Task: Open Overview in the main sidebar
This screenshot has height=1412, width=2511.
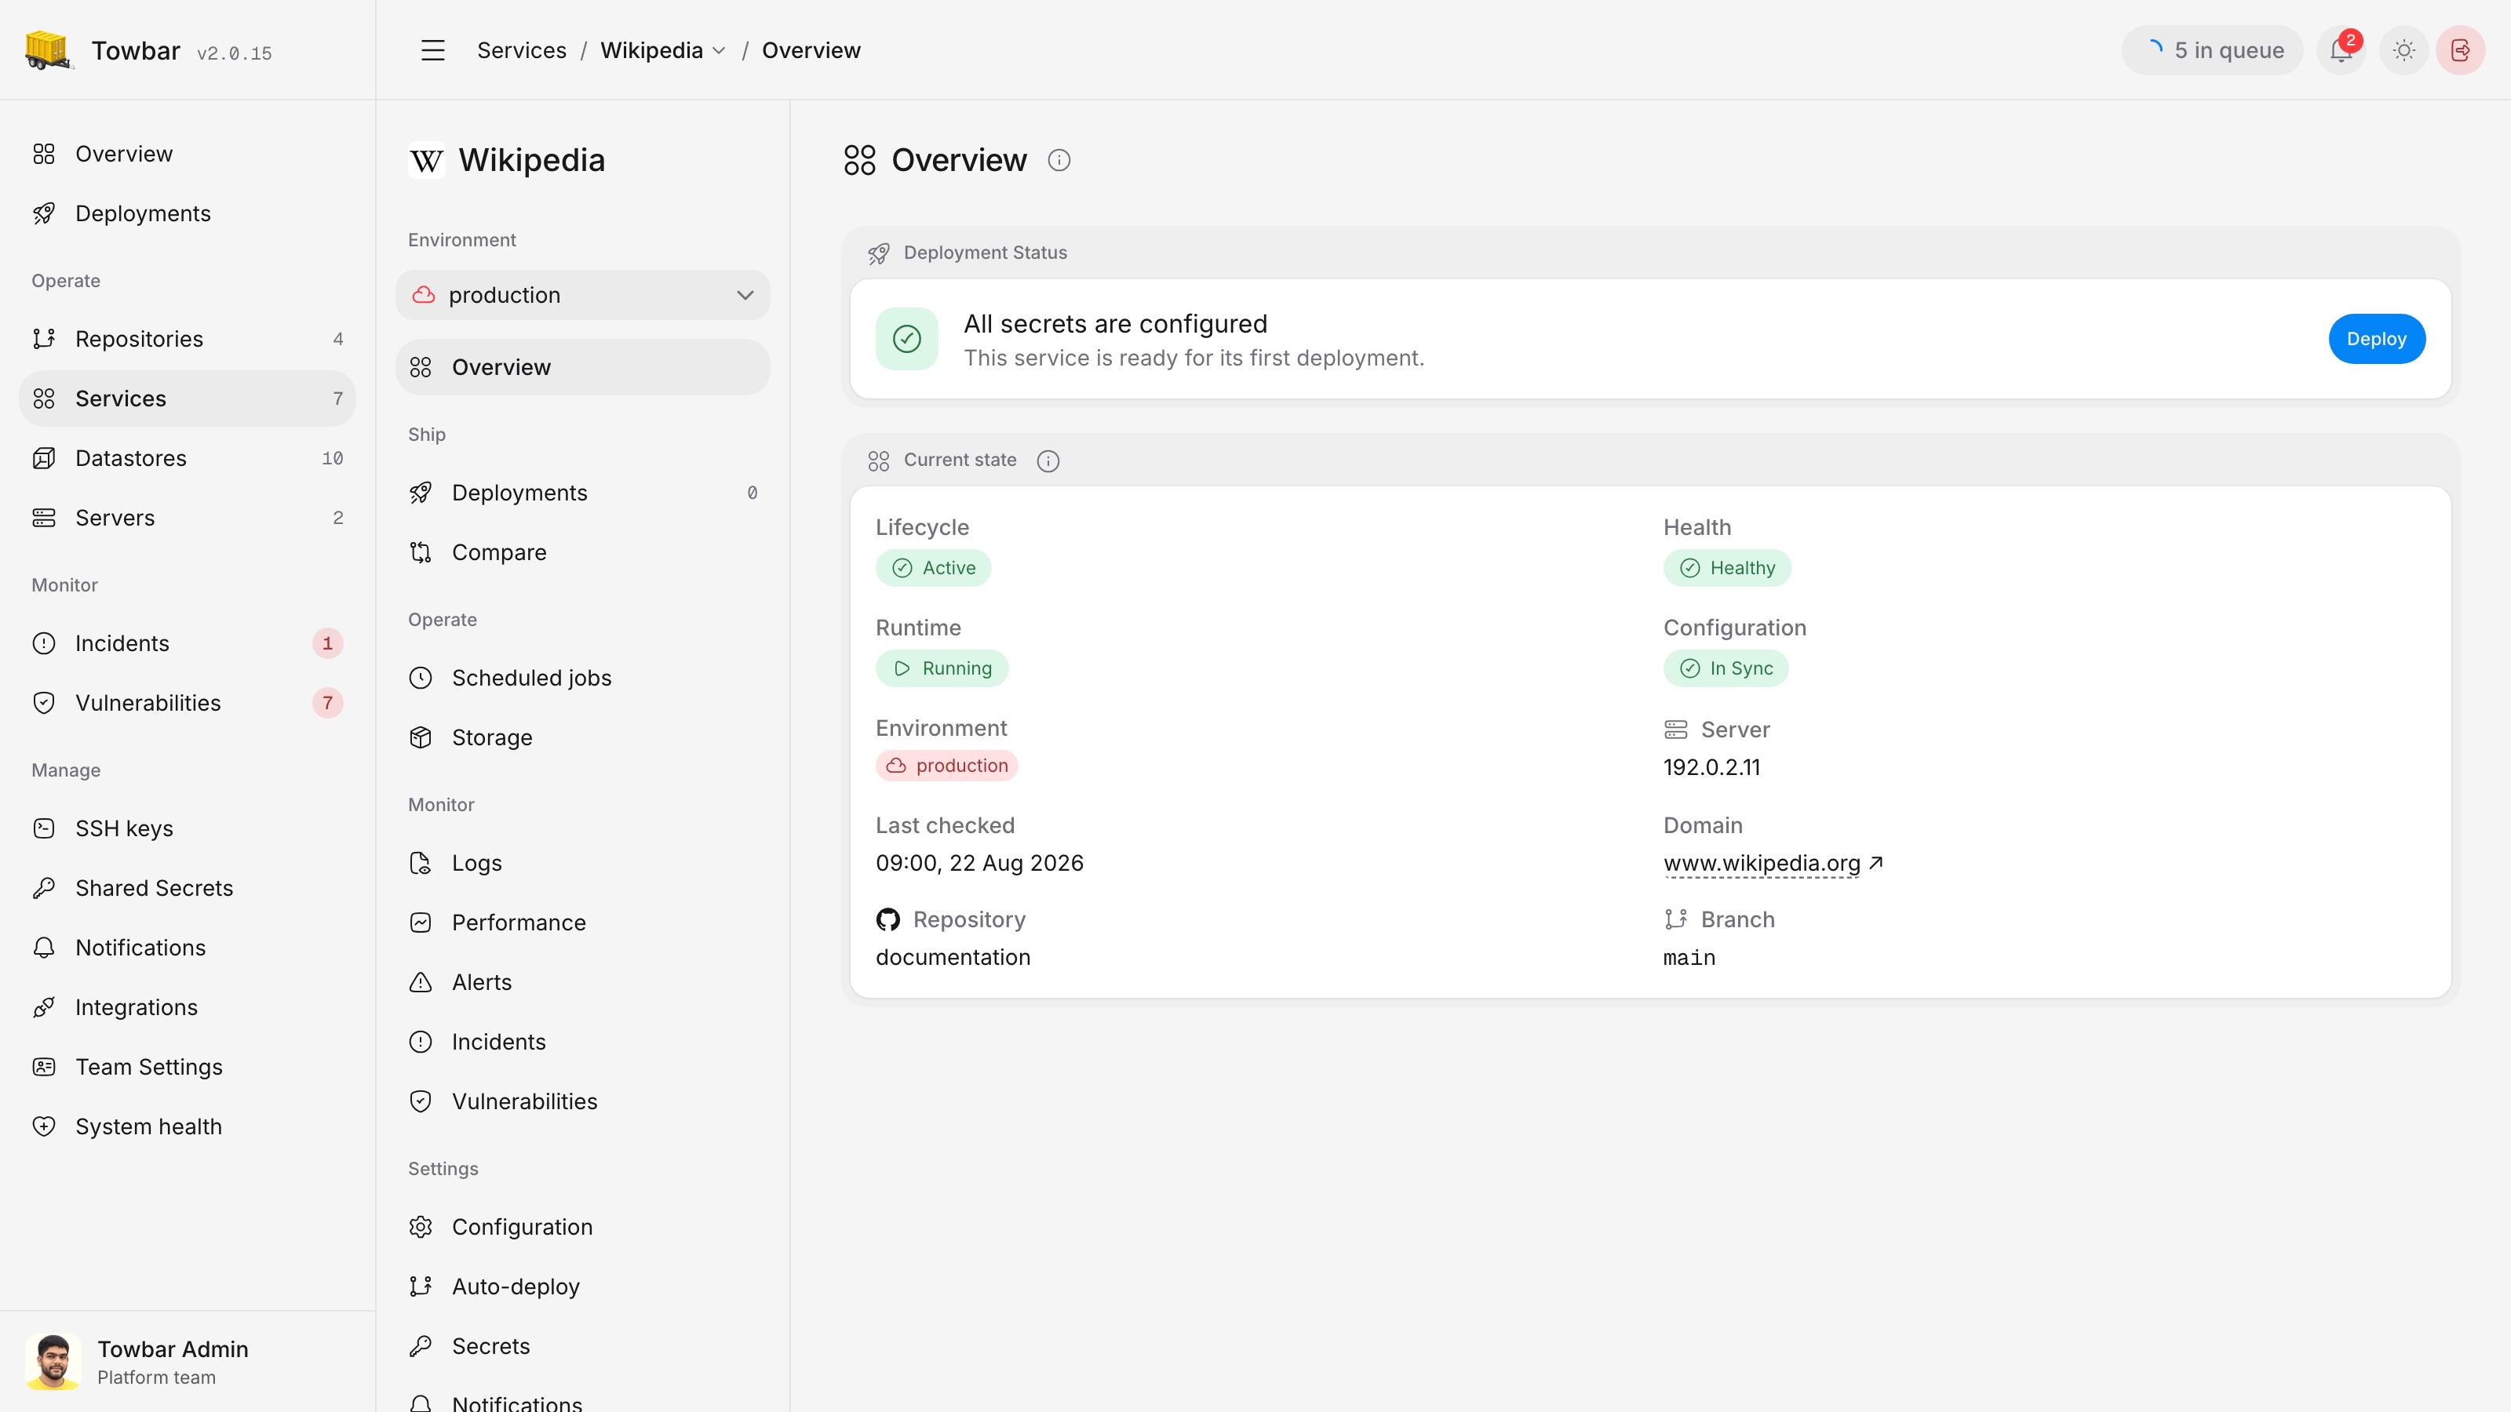Action: [188, 154]
